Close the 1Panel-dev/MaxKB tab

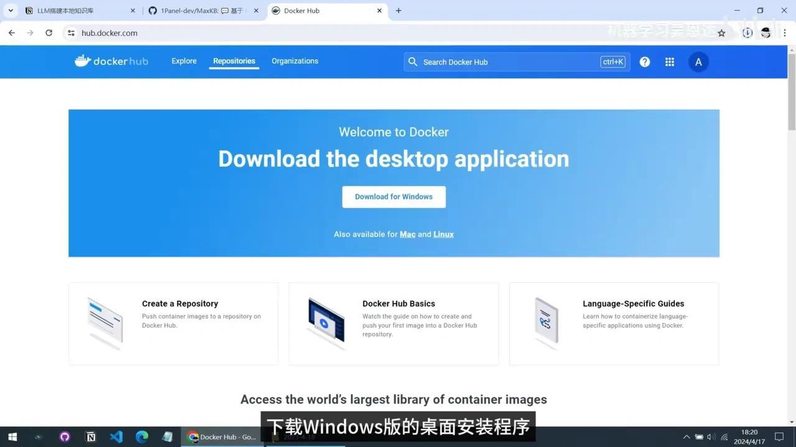pos(256,11)
